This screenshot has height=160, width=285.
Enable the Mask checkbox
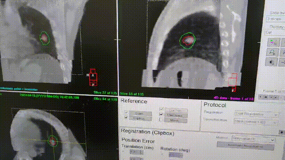(x=161, y=120)
